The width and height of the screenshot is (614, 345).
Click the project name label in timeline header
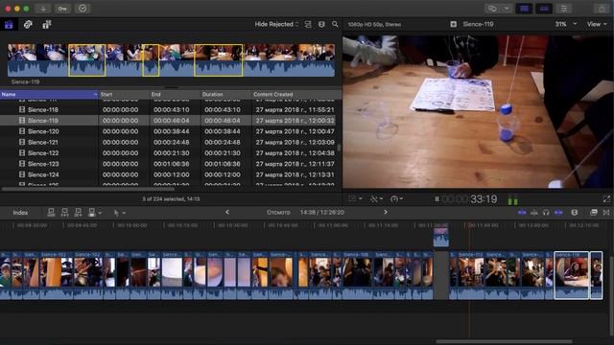click(278, 213)
